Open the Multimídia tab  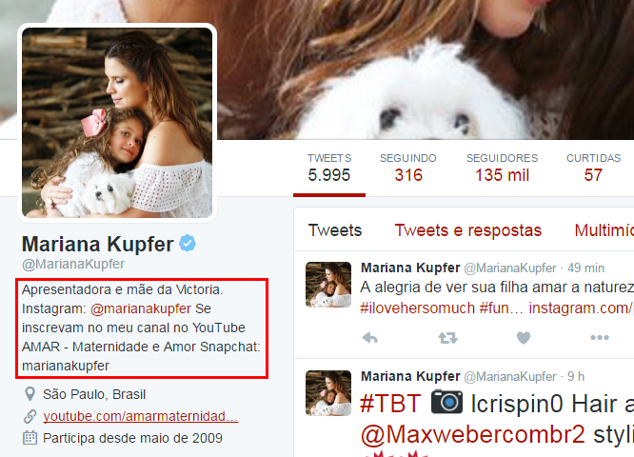point(604,230)
